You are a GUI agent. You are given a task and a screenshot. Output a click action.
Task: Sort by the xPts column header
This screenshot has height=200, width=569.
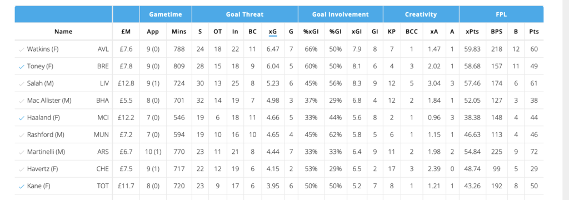[472, 32]
